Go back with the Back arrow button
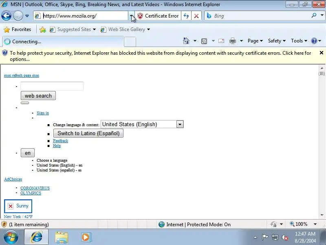 6,16
